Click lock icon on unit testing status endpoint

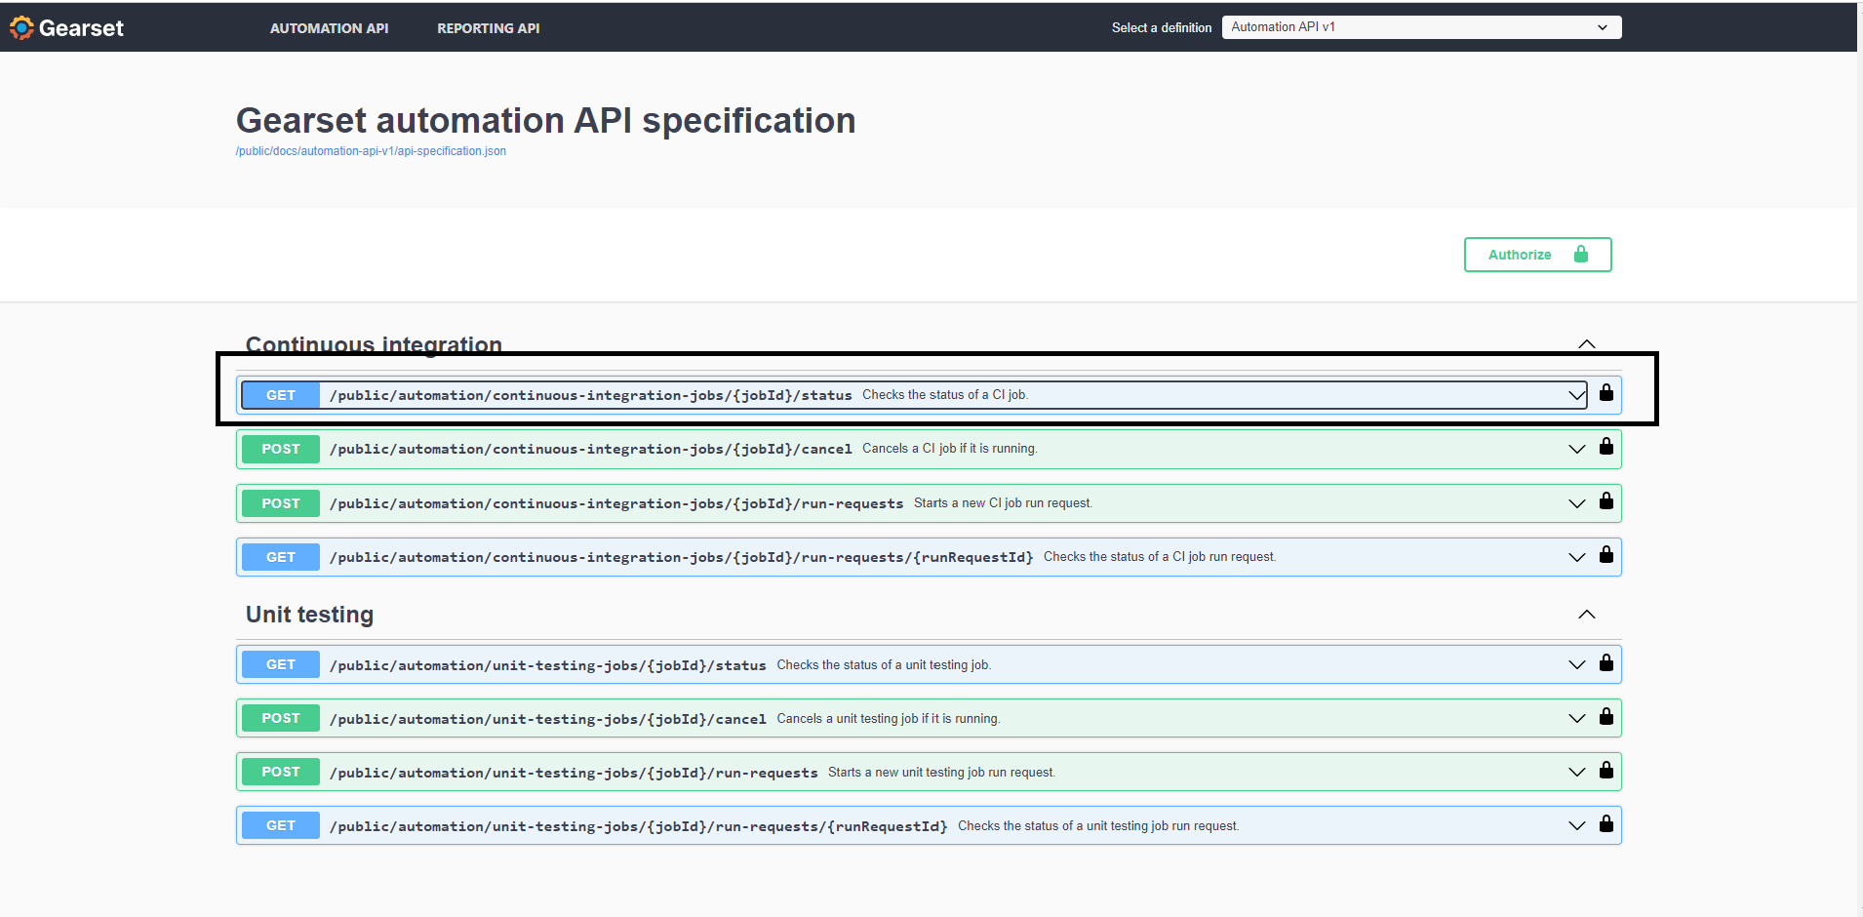(x=1605, y=663)
